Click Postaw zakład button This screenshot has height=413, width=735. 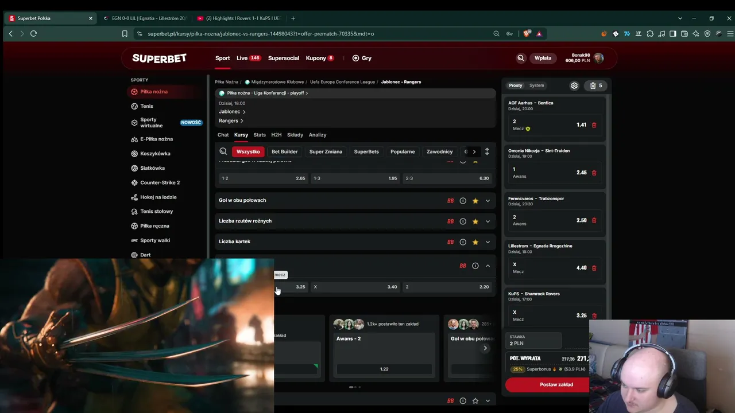(x=547, y=384)
